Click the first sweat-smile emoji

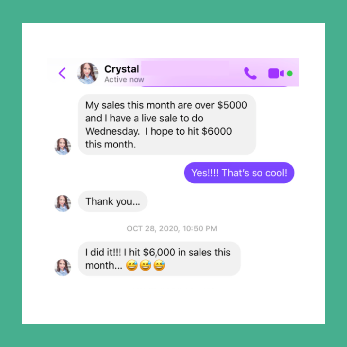pyautogui.click(x=132, y=265)
